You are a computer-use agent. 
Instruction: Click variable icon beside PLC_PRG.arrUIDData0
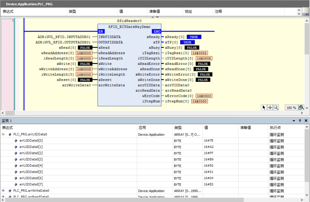(10, 134)
